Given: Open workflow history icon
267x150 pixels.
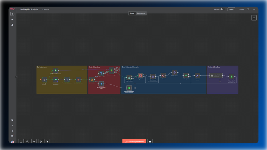Looking at the screenshot, I should [248, 9].
